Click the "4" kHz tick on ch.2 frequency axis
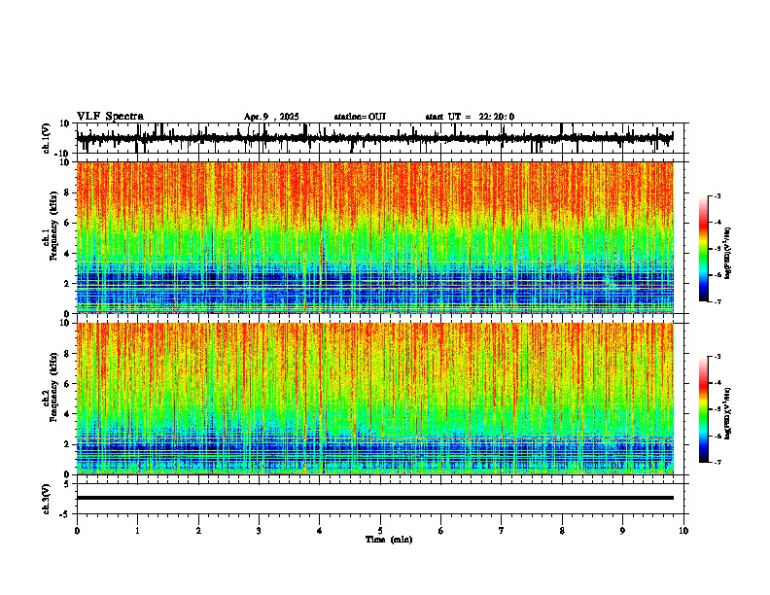 (x=68, y=414)
